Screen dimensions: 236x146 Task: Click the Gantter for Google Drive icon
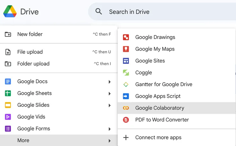(126, 84)
